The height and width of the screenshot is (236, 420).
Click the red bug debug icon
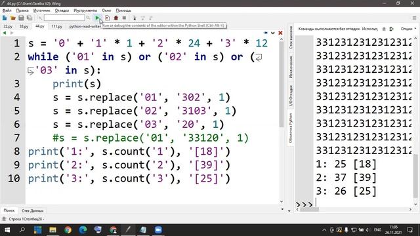click(115, 18)
